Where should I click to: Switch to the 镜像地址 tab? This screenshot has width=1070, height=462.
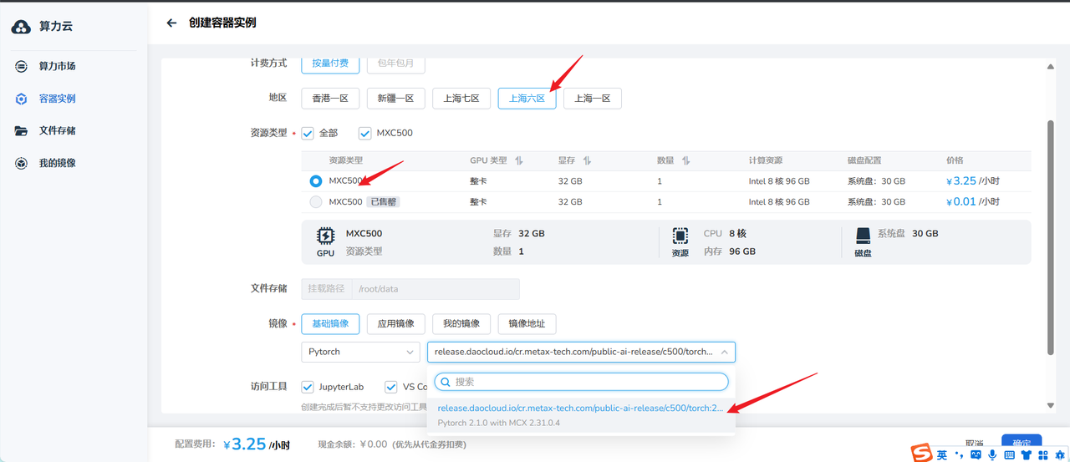[527, 324]
